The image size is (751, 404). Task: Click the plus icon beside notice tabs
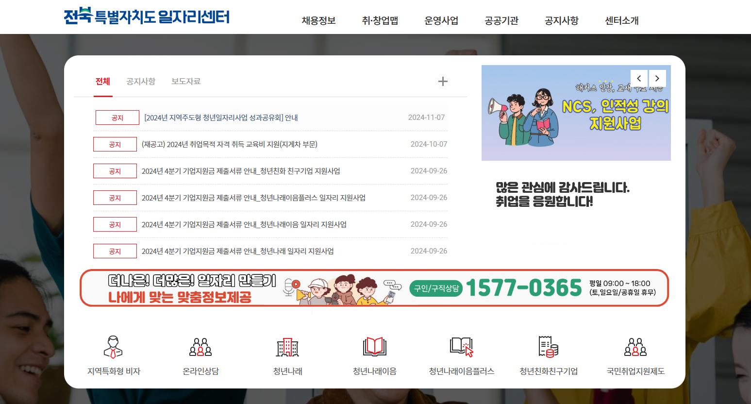click(443, 81)
